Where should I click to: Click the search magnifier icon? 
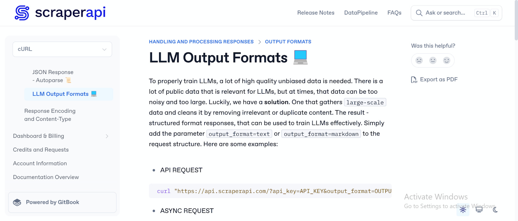[419, 13]
